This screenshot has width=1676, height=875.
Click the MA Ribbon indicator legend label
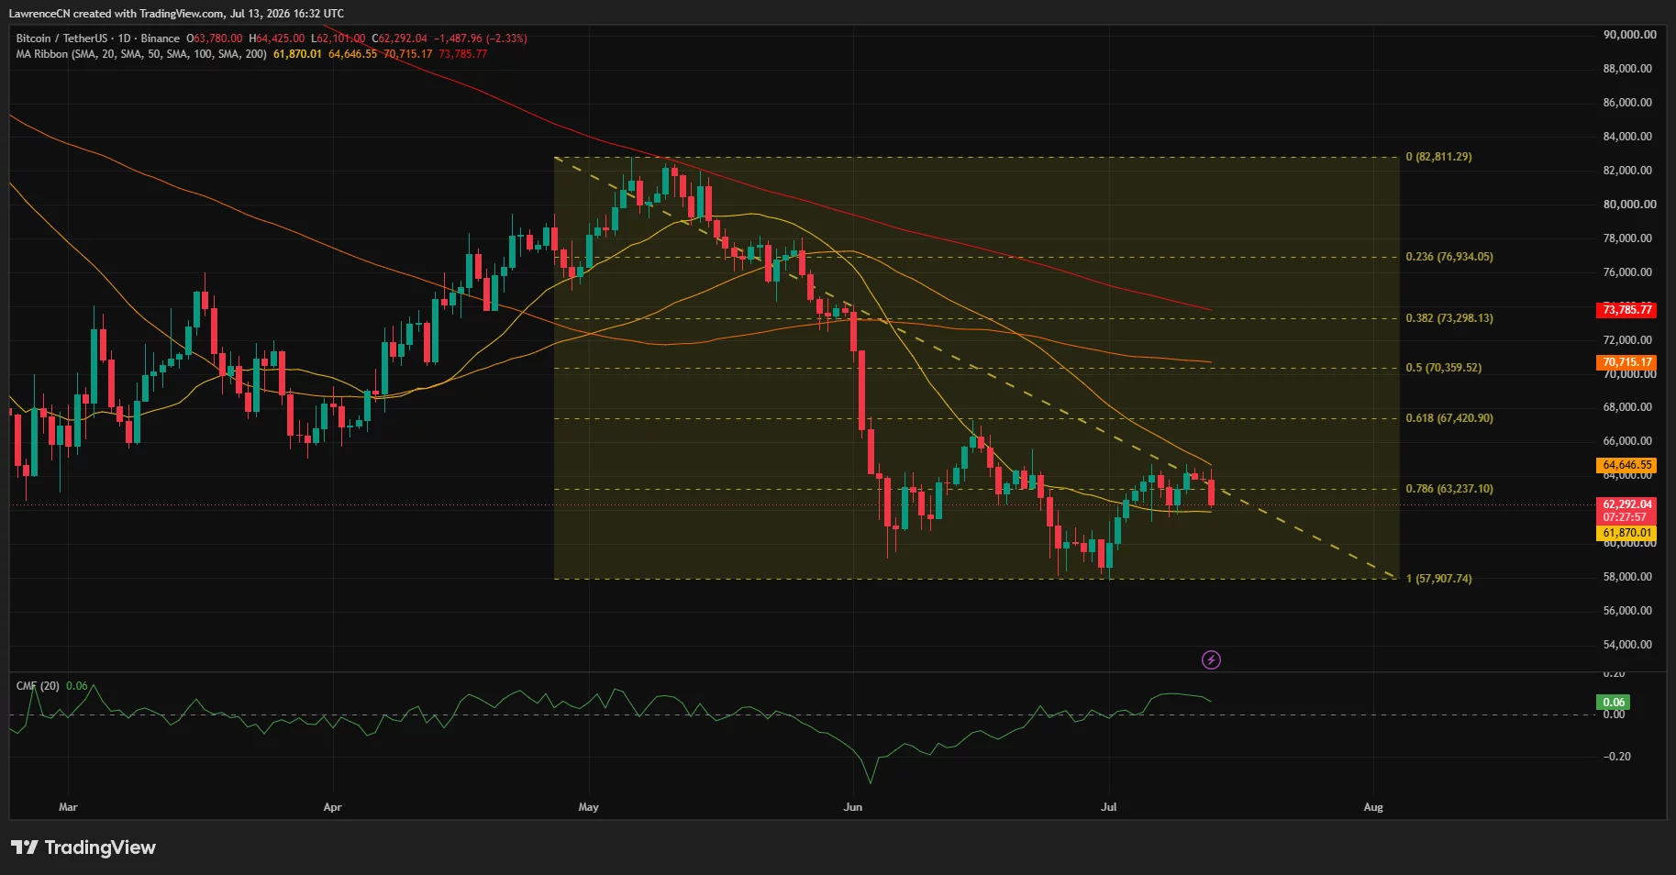(141, 54)
